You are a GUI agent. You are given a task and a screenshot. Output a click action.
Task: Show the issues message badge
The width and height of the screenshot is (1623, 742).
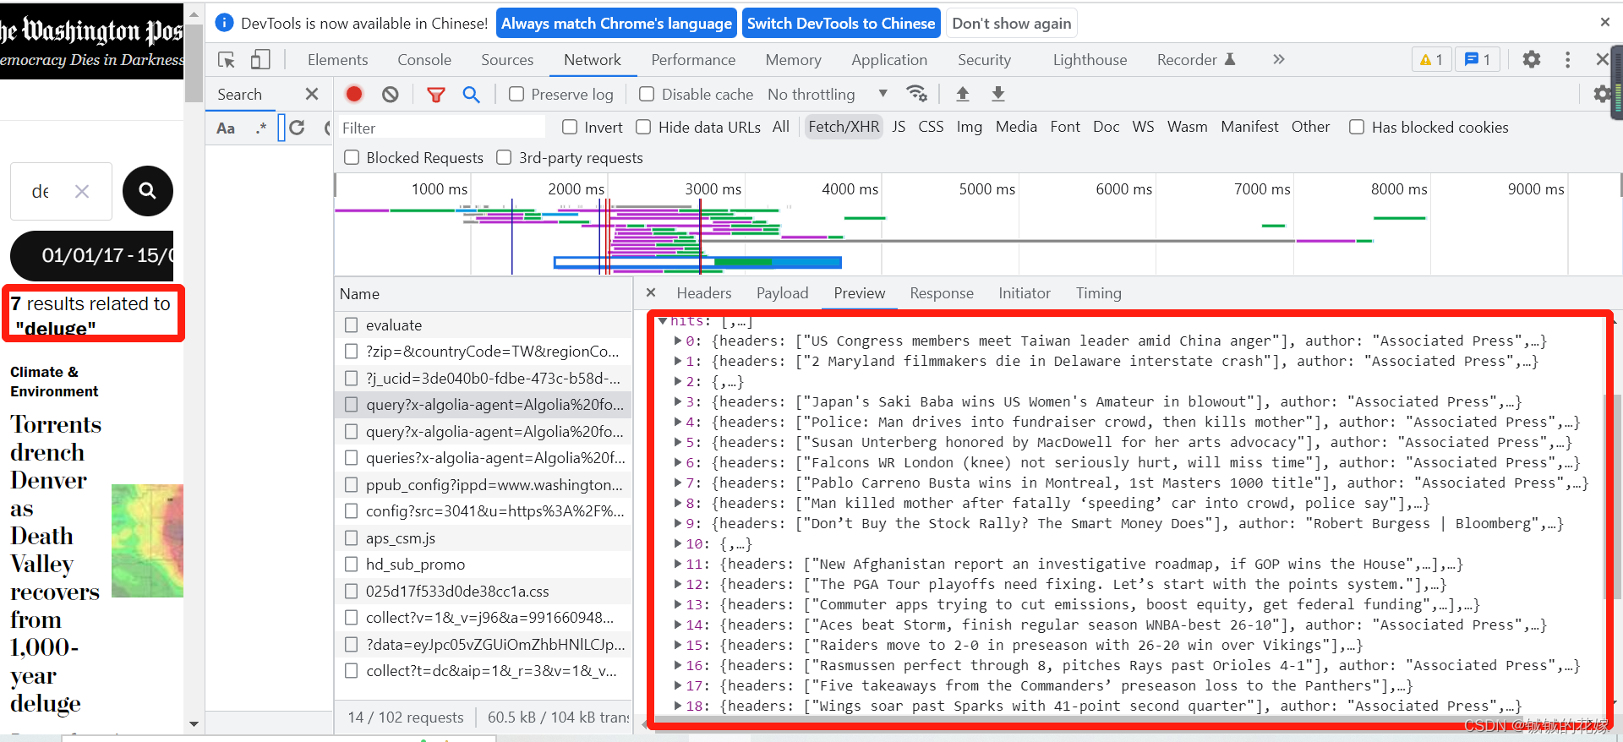coord(1478,59)
